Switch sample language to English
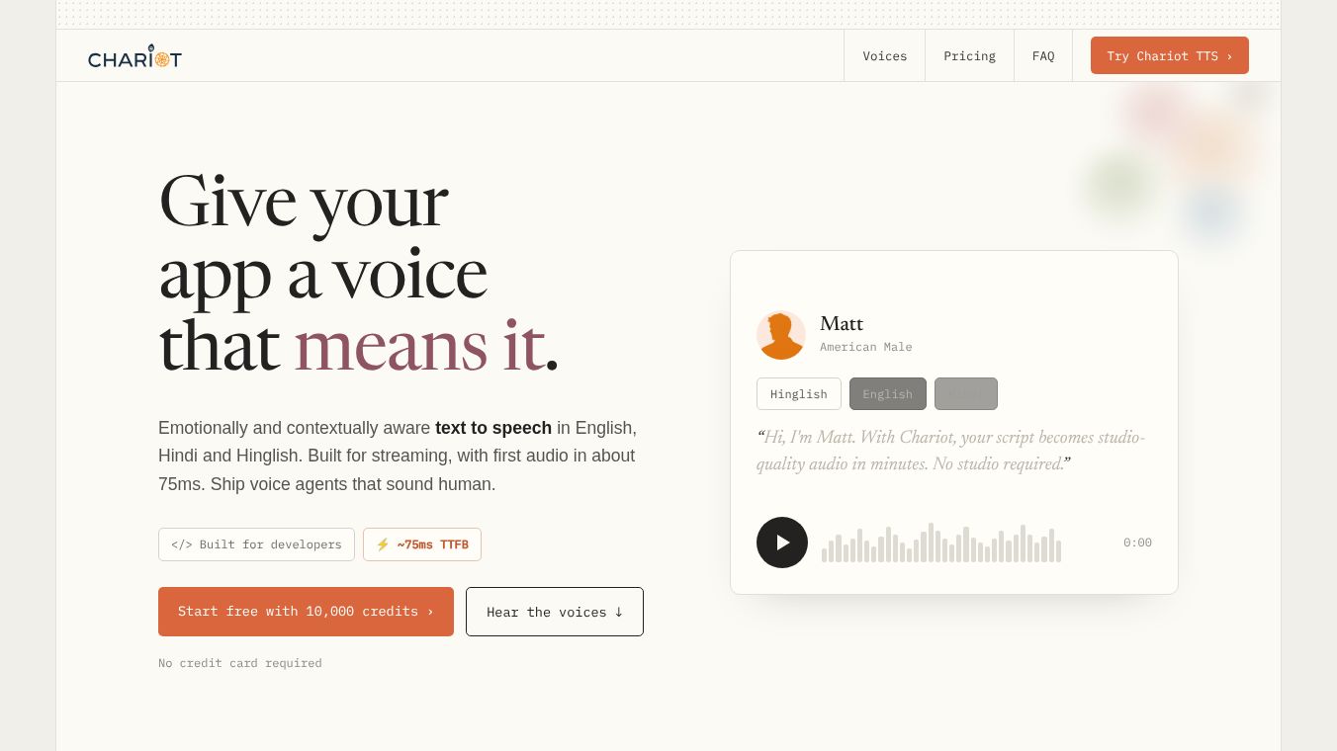The image size is (1337, 751). click(888, 393)
